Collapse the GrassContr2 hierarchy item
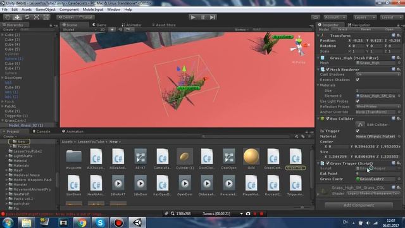The height and width of the screenshot is (228, 405). pyautogui.click(x=3, y=120)
